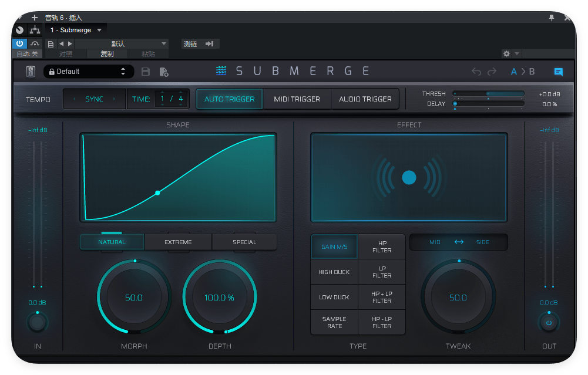Click the shape curve control point
588x375 pixels.
click(x=157, y=193)
